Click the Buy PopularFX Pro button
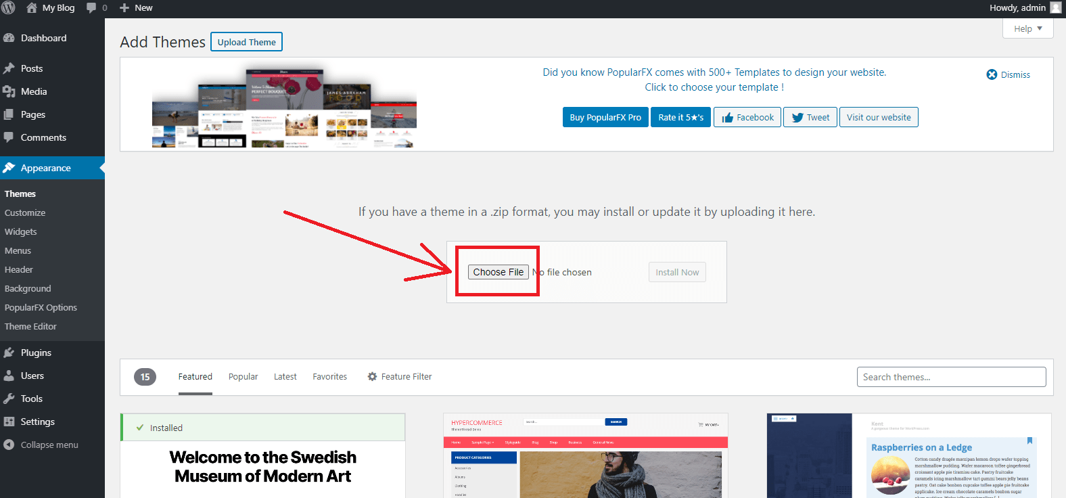 [x=605, y=117]
